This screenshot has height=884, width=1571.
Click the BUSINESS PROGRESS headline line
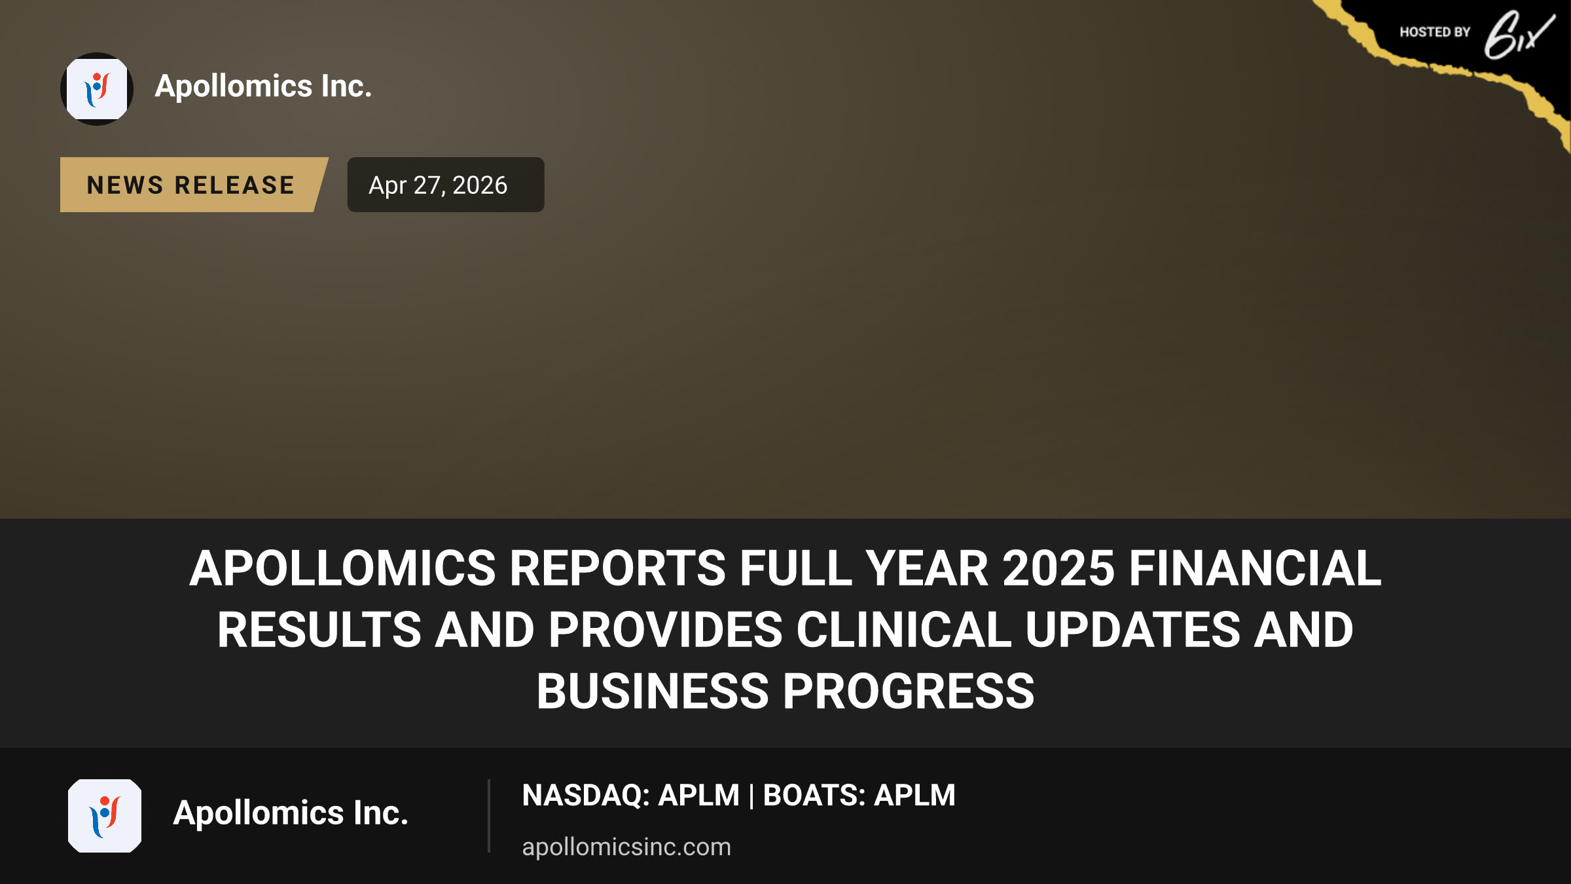[785, 691]
